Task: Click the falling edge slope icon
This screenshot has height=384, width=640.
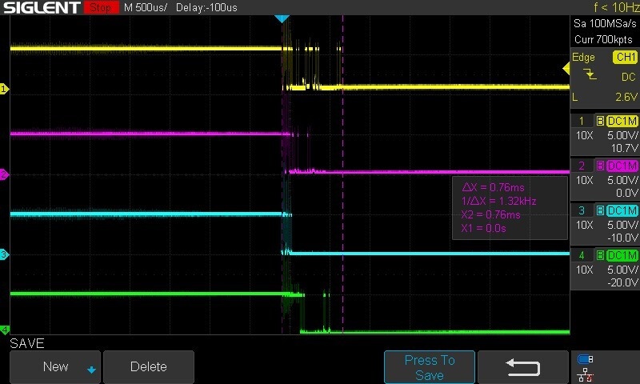Action: pyautogui.click(x=590, y=74)
